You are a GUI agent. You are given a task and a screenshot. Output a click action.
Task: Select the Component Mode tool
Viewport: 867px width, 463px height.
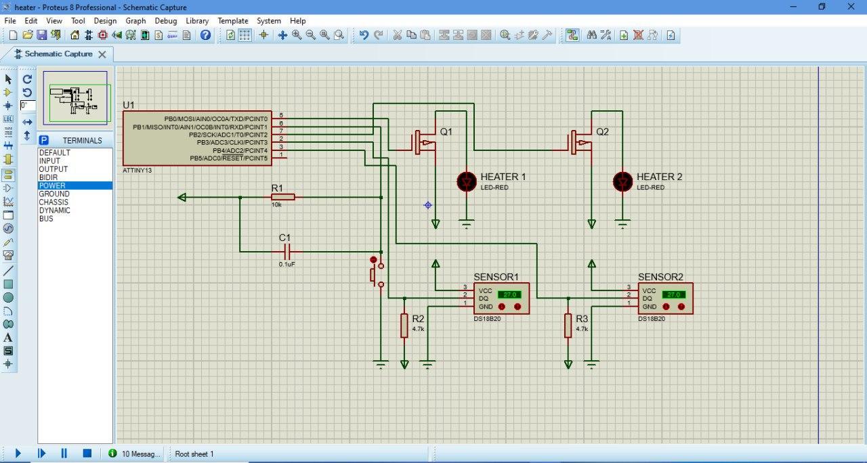[x=8, y=93]
